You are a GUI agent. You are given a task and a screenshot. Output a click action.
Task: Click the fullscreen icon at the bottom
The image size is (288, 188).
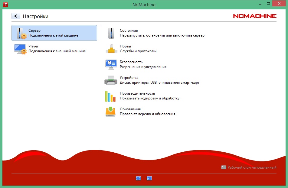[139, 178]
